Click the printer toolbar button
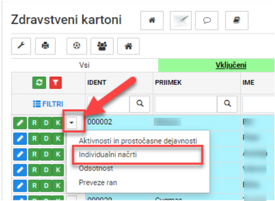The height and width of the screenshot is (201, 275). pyautogui.click(x=45, y=46)
